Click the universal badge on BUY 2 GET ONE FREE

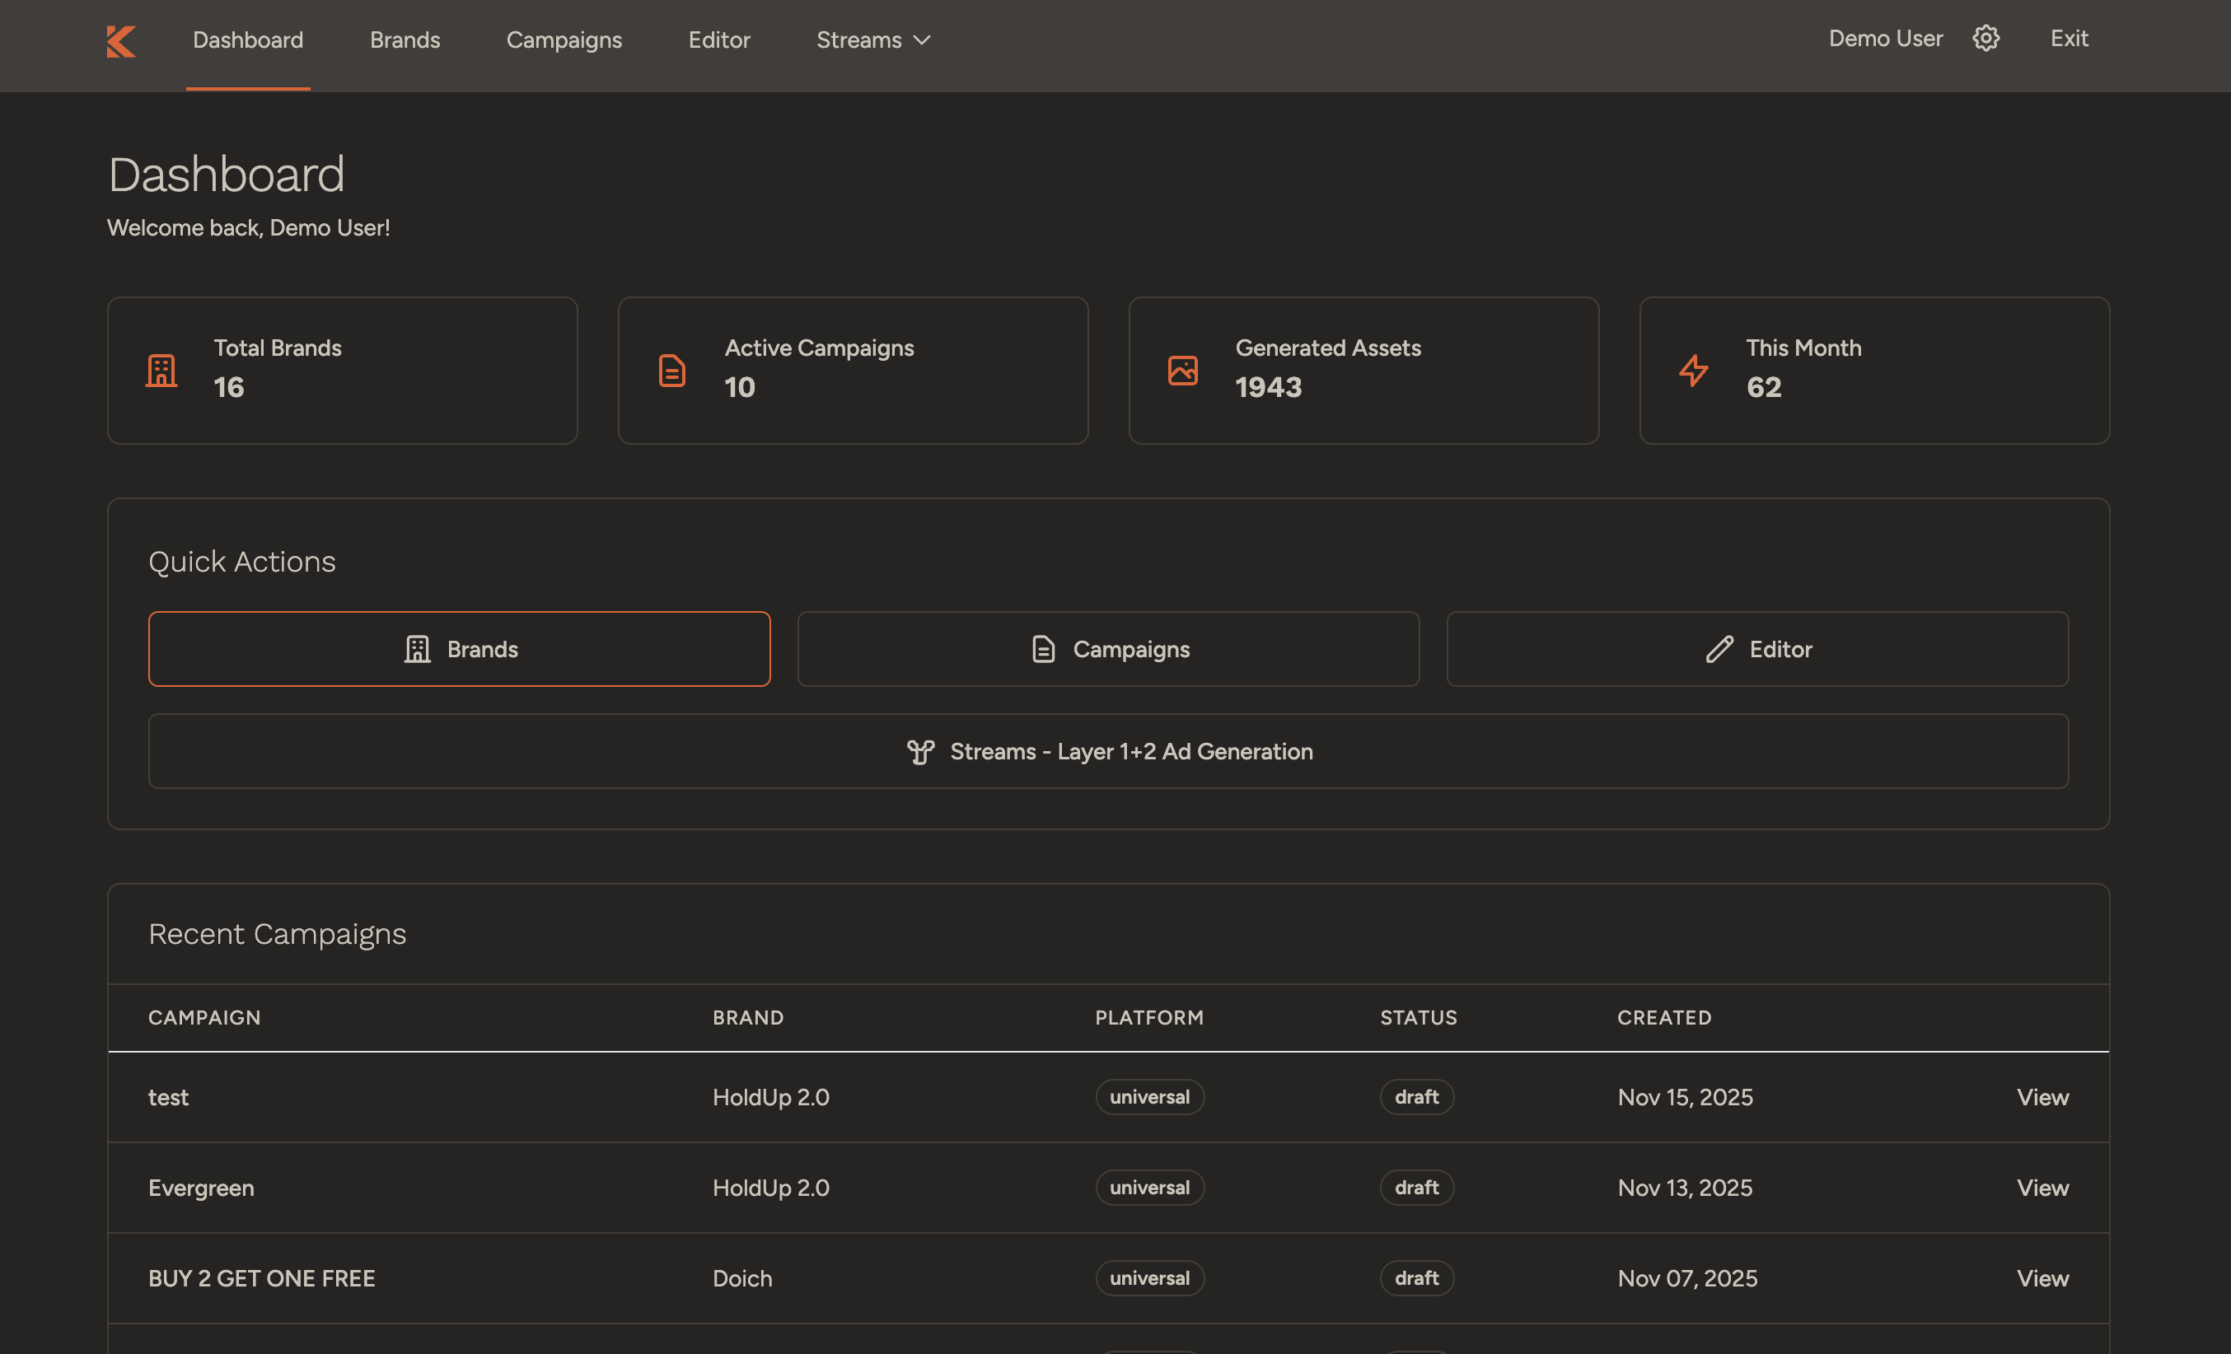click(1149, 1278)
